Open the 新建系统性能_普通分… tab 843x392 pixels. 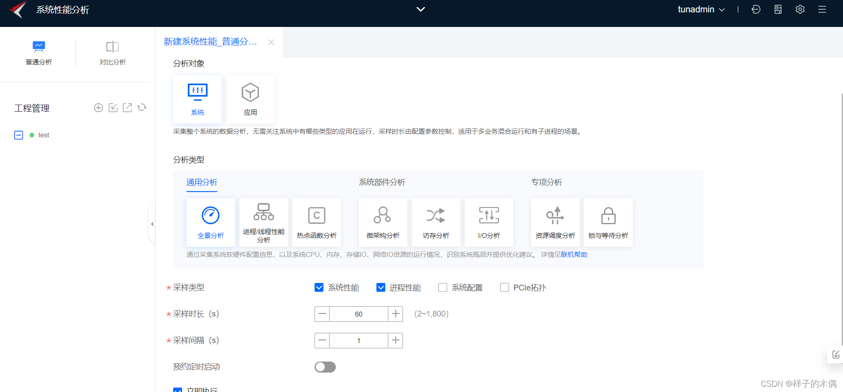pos(210,41)
